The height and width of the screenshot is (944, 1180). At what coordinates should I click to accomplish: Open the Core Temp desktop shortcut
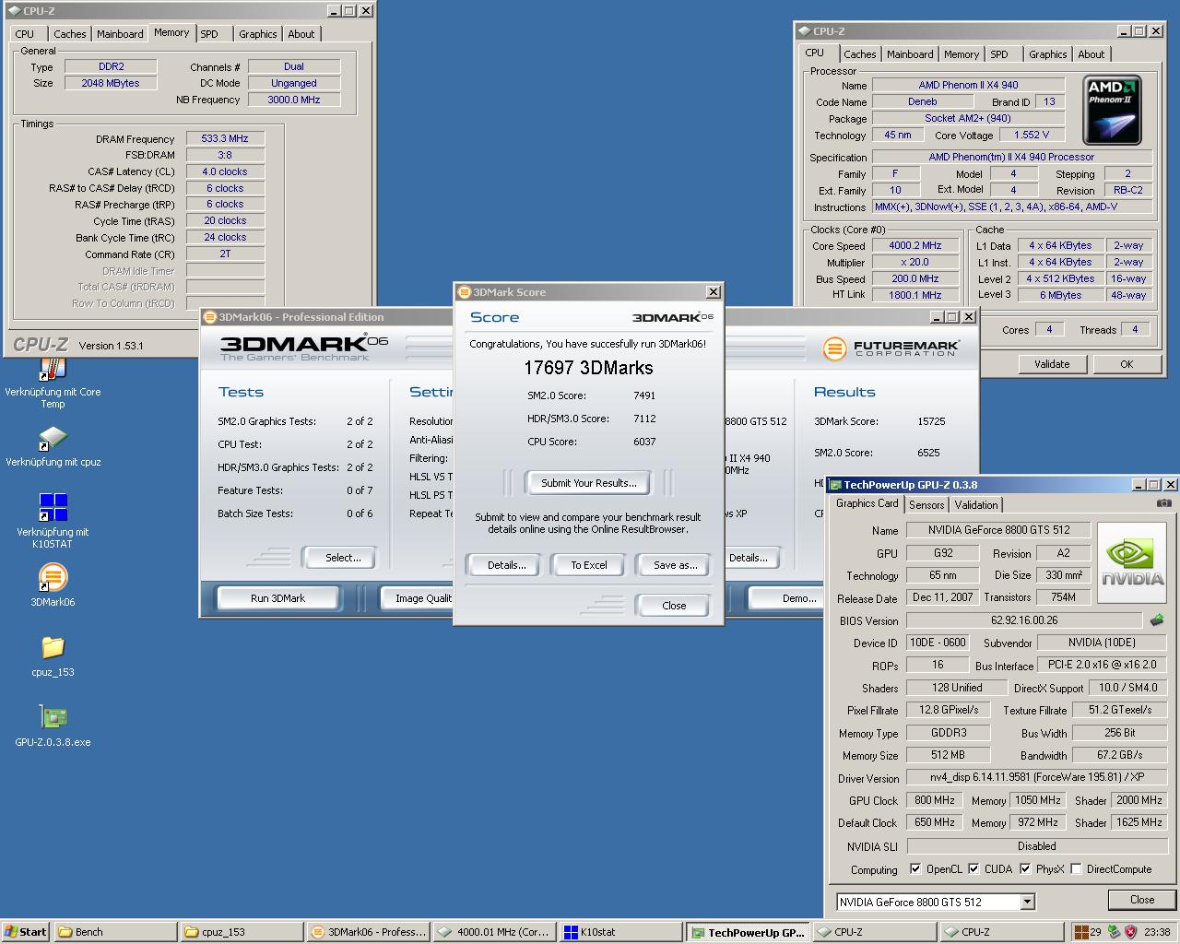click(53, 383)
